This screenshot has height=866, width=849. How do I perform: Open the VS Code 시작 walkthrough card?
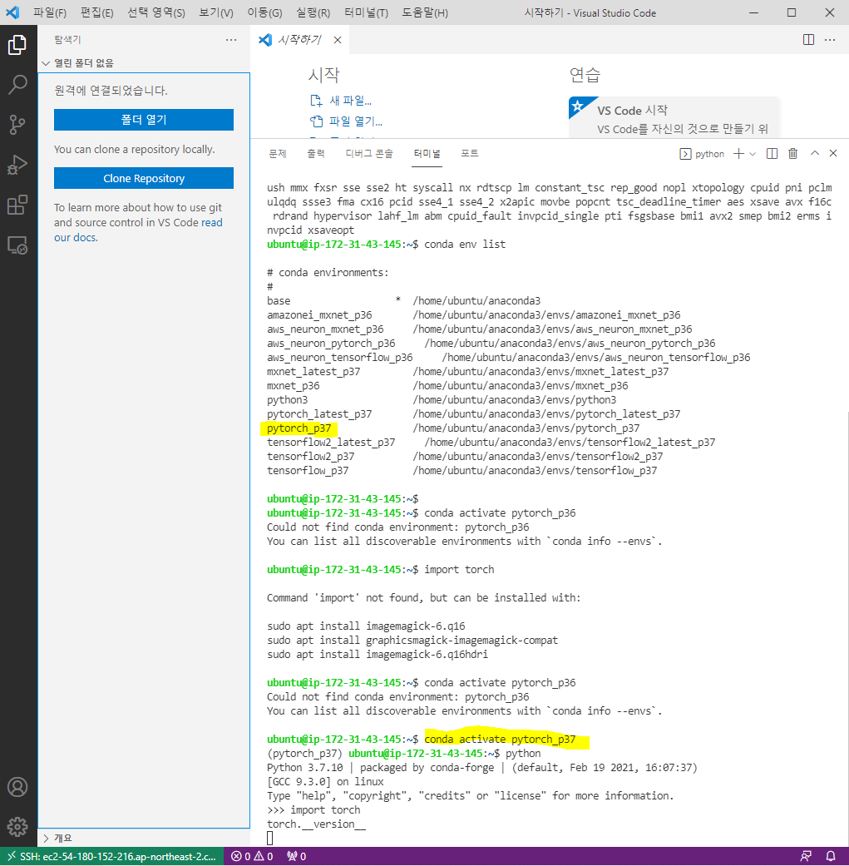[x=674, y=117]
